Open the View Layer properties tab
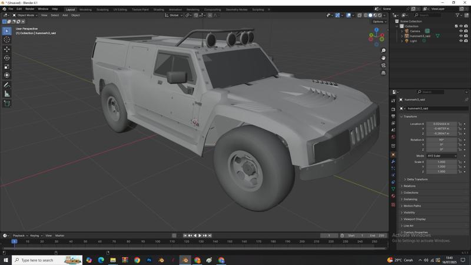This screenshot has width=471, height=265. click(393, 123)
